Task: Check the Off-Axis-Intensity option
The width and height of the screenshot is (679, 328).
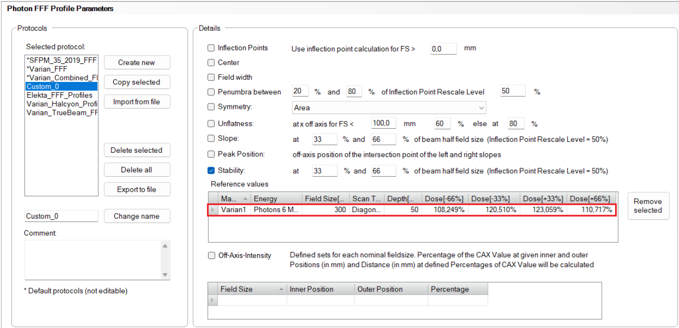Action: pyautogui.click(x=211, y=256)
